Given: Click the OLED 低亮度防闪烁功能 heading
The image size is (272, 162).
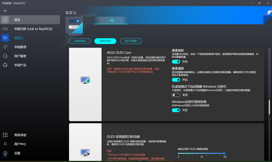Looking at the screenshot, I should pyautogui.click(x=123, y=137).
